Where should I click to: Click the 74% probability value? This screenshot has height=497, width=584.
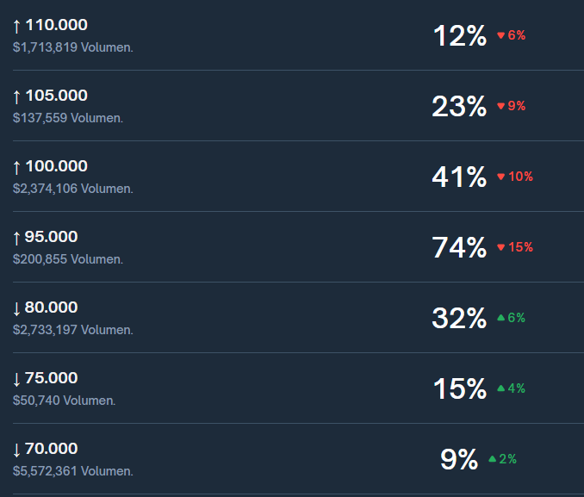(459, 247)
